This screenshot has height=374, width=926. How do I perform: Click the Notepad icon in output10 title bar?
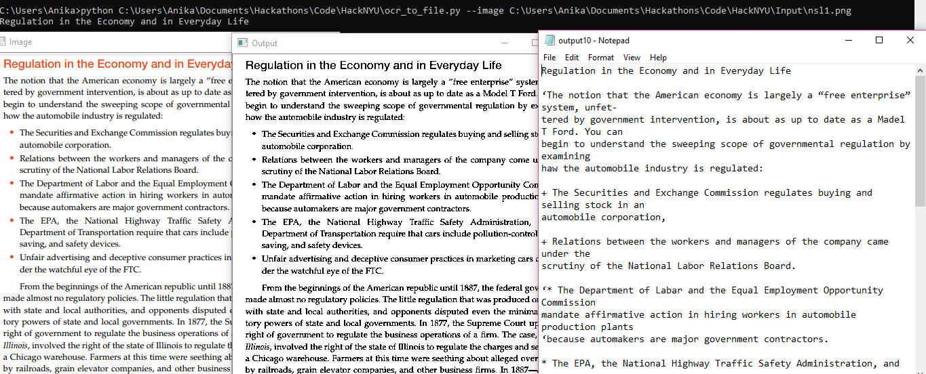[x=549, y=41]
